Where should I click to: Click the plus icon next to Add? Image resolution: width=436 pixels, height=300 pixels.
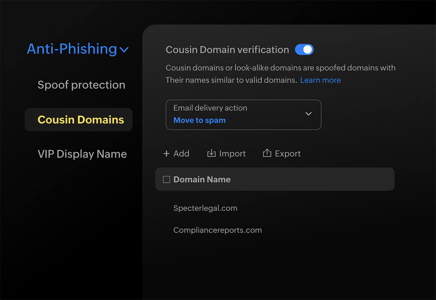[167, 154]
